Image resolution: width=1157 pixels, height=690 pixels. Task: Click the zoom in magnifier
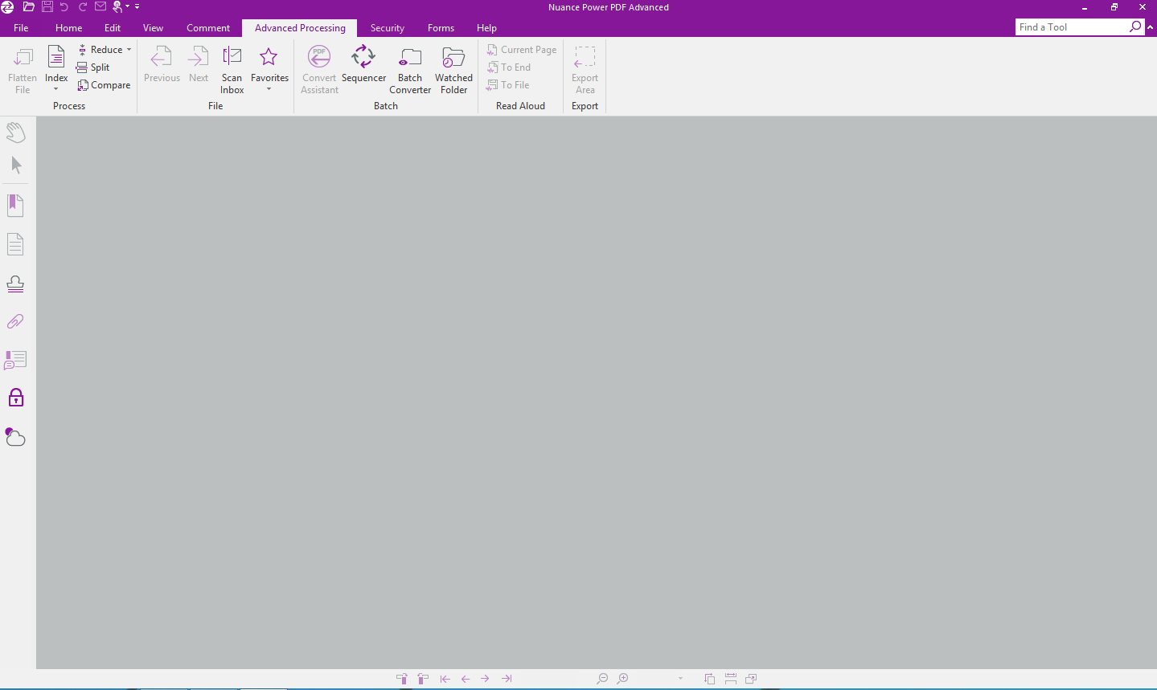[x=622, y=679]
